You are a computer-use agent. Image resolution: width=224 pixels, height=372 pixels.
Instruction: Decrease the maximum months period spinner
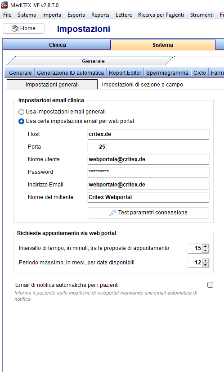point(206,265)
